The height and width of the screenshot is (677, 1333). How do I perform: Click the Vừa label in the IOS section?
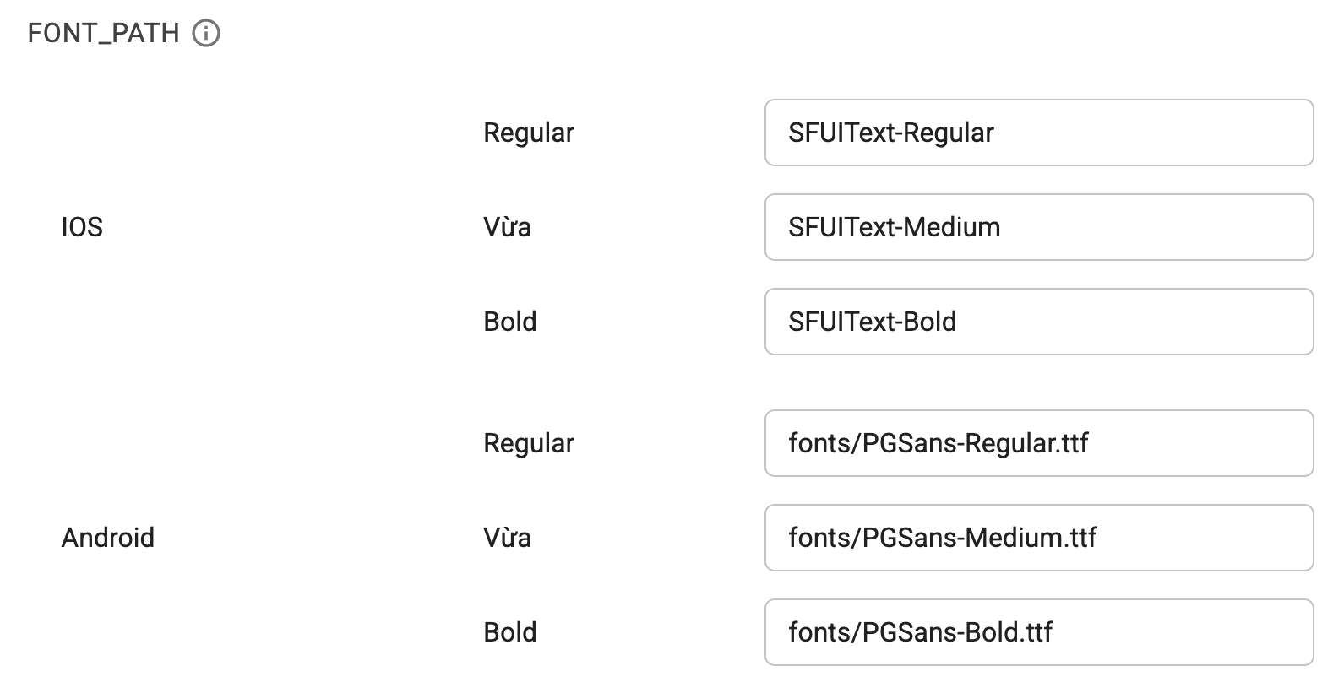(x=506, y=227)
